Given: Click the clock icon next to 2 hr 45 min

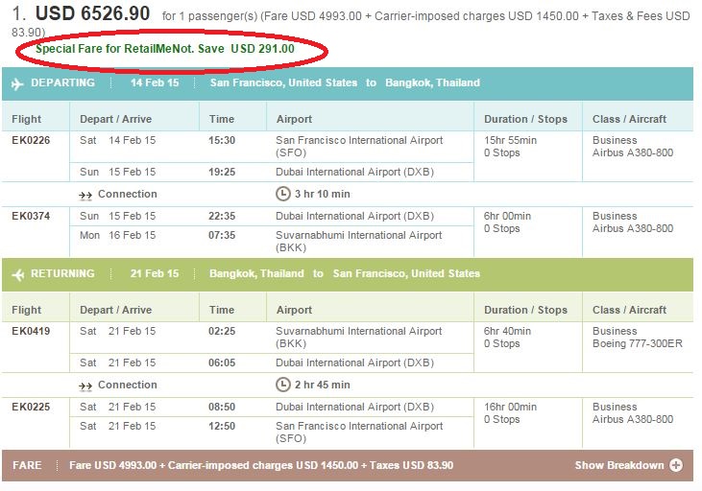Looking at the screenshot, I should point(282,385).
